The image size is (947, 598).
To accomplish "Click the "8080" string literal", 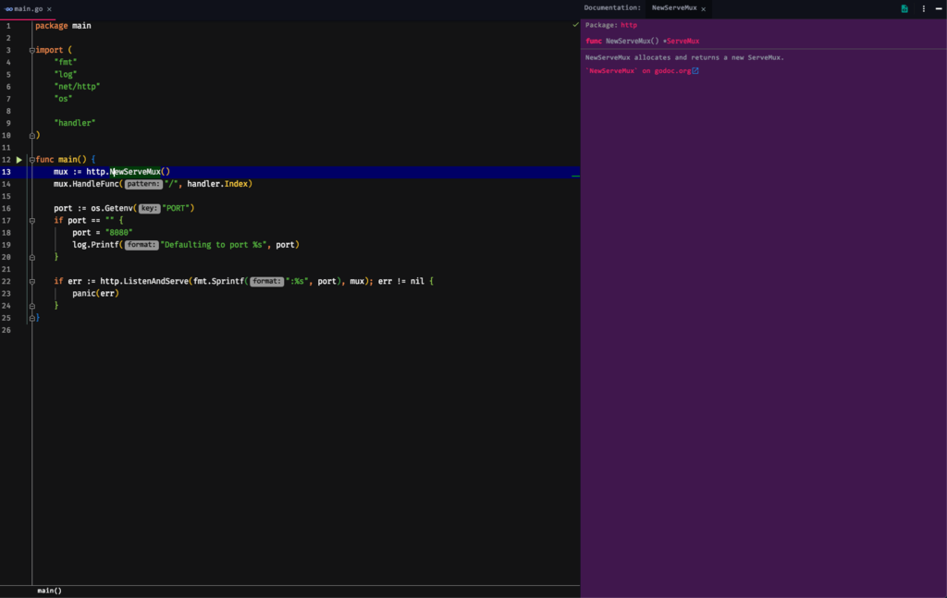I will pyautogui.click(x=118, y=233).
